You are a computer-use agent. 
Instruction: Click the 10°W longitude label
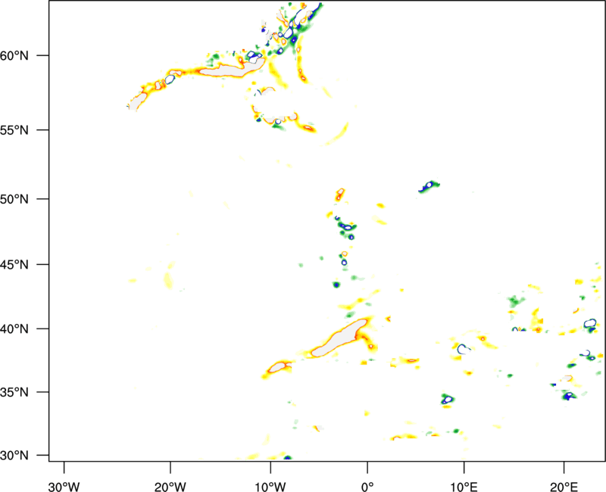pos(270,487)
